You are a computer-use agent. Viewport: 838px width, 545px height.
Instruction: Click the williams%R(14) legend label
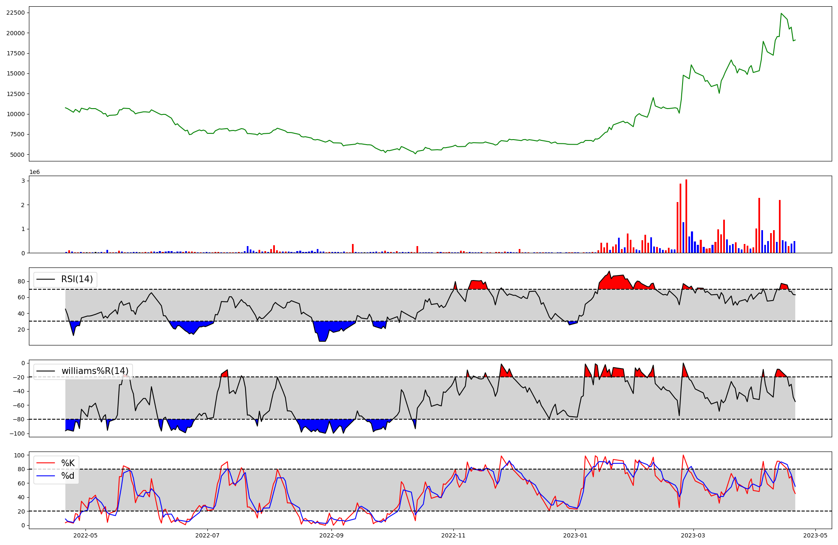pos(95,371)
